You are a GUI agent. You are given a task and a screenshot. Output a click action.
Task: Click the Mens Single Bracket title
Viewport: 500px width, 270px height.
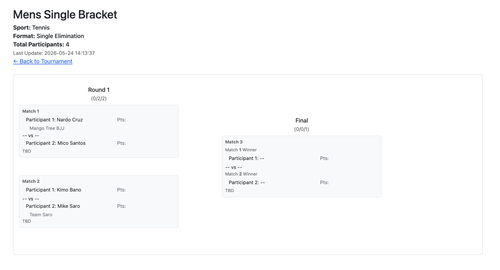coord(65,15)
